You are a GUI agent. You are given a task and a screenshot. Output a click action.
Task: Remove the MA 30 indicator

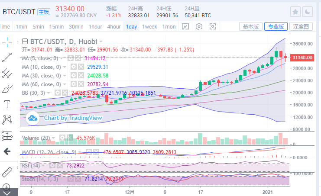pos(81,75)
